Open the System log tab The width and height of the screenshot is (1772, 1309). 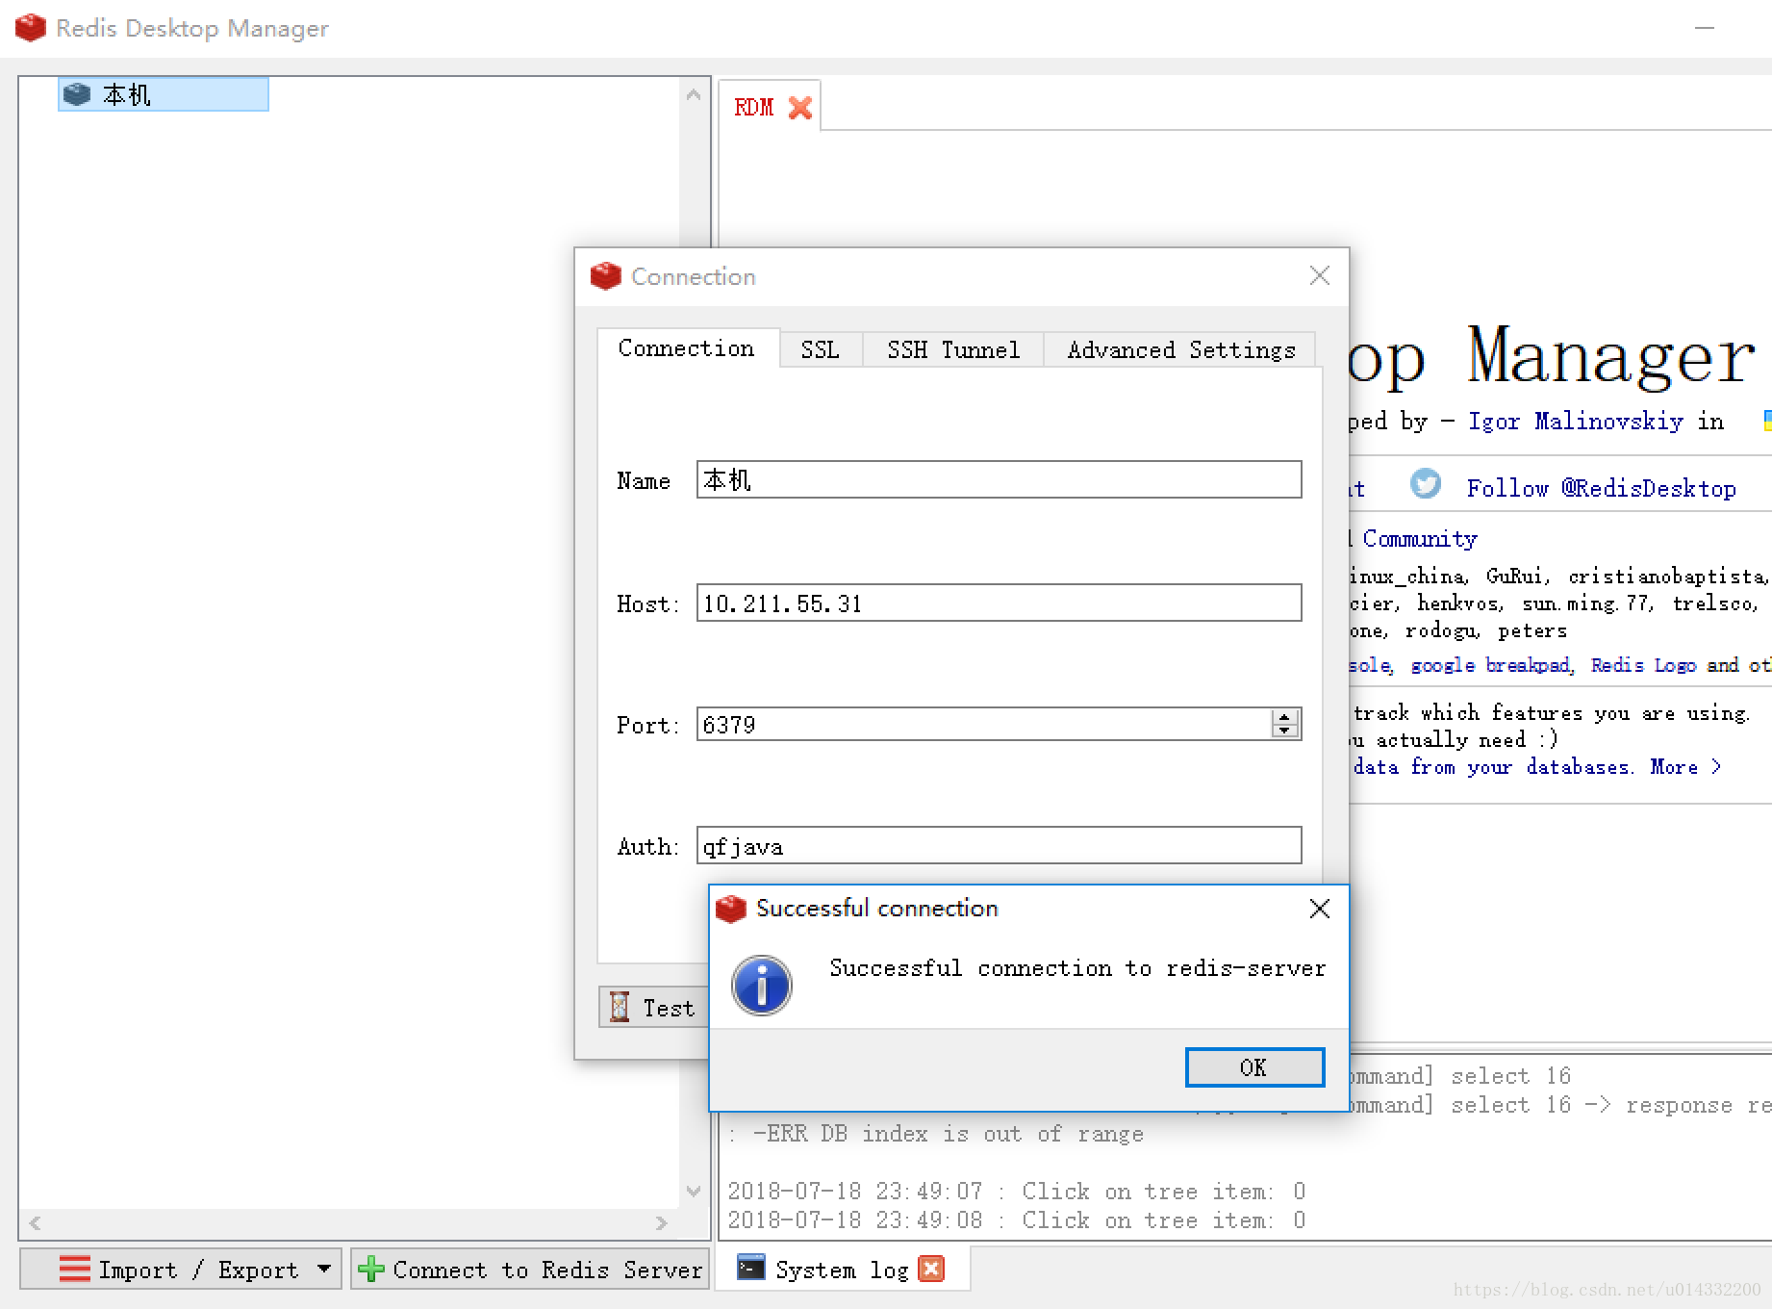(x=842, y=1270)
